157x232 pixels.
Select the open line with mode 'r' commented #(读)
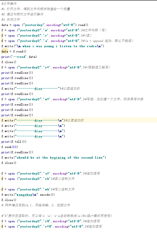click(46, 35)
